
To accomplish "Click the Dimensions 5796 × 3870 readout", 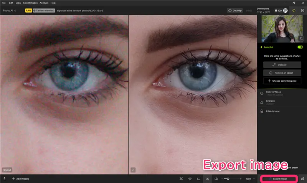I will click(263, 11).
